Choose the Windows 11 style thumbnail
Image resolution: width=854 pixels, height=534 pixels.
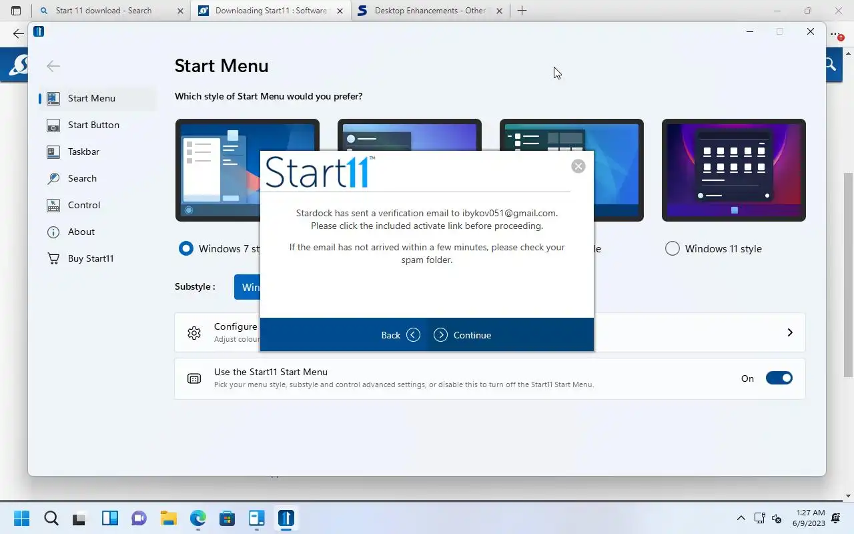tap(734, 170)
